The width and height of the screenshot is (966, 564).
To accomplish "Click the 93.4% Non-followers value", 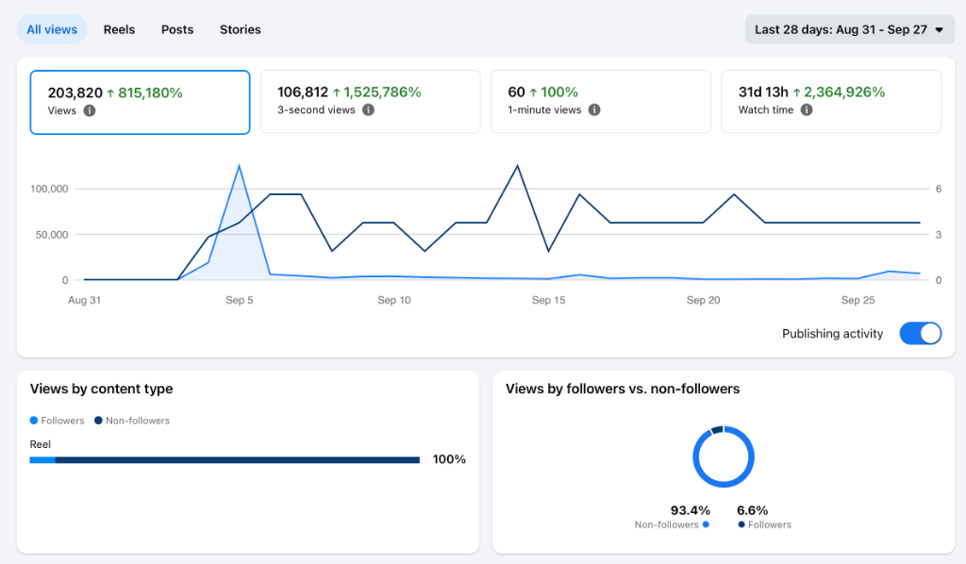I will pos(690,510).
